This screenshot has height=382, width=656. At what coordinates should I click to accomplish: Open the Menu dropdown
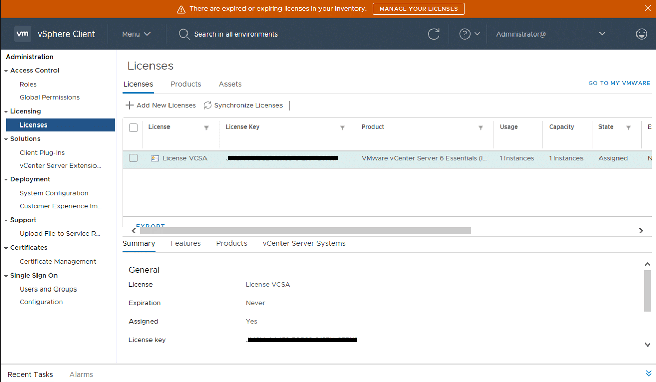136,34
